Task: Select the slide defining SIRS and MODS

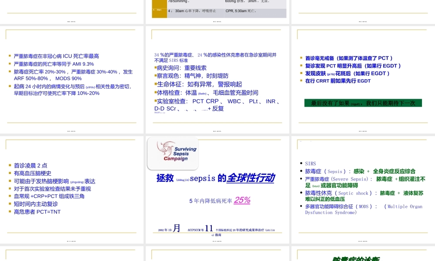Action: click(363, 190)
